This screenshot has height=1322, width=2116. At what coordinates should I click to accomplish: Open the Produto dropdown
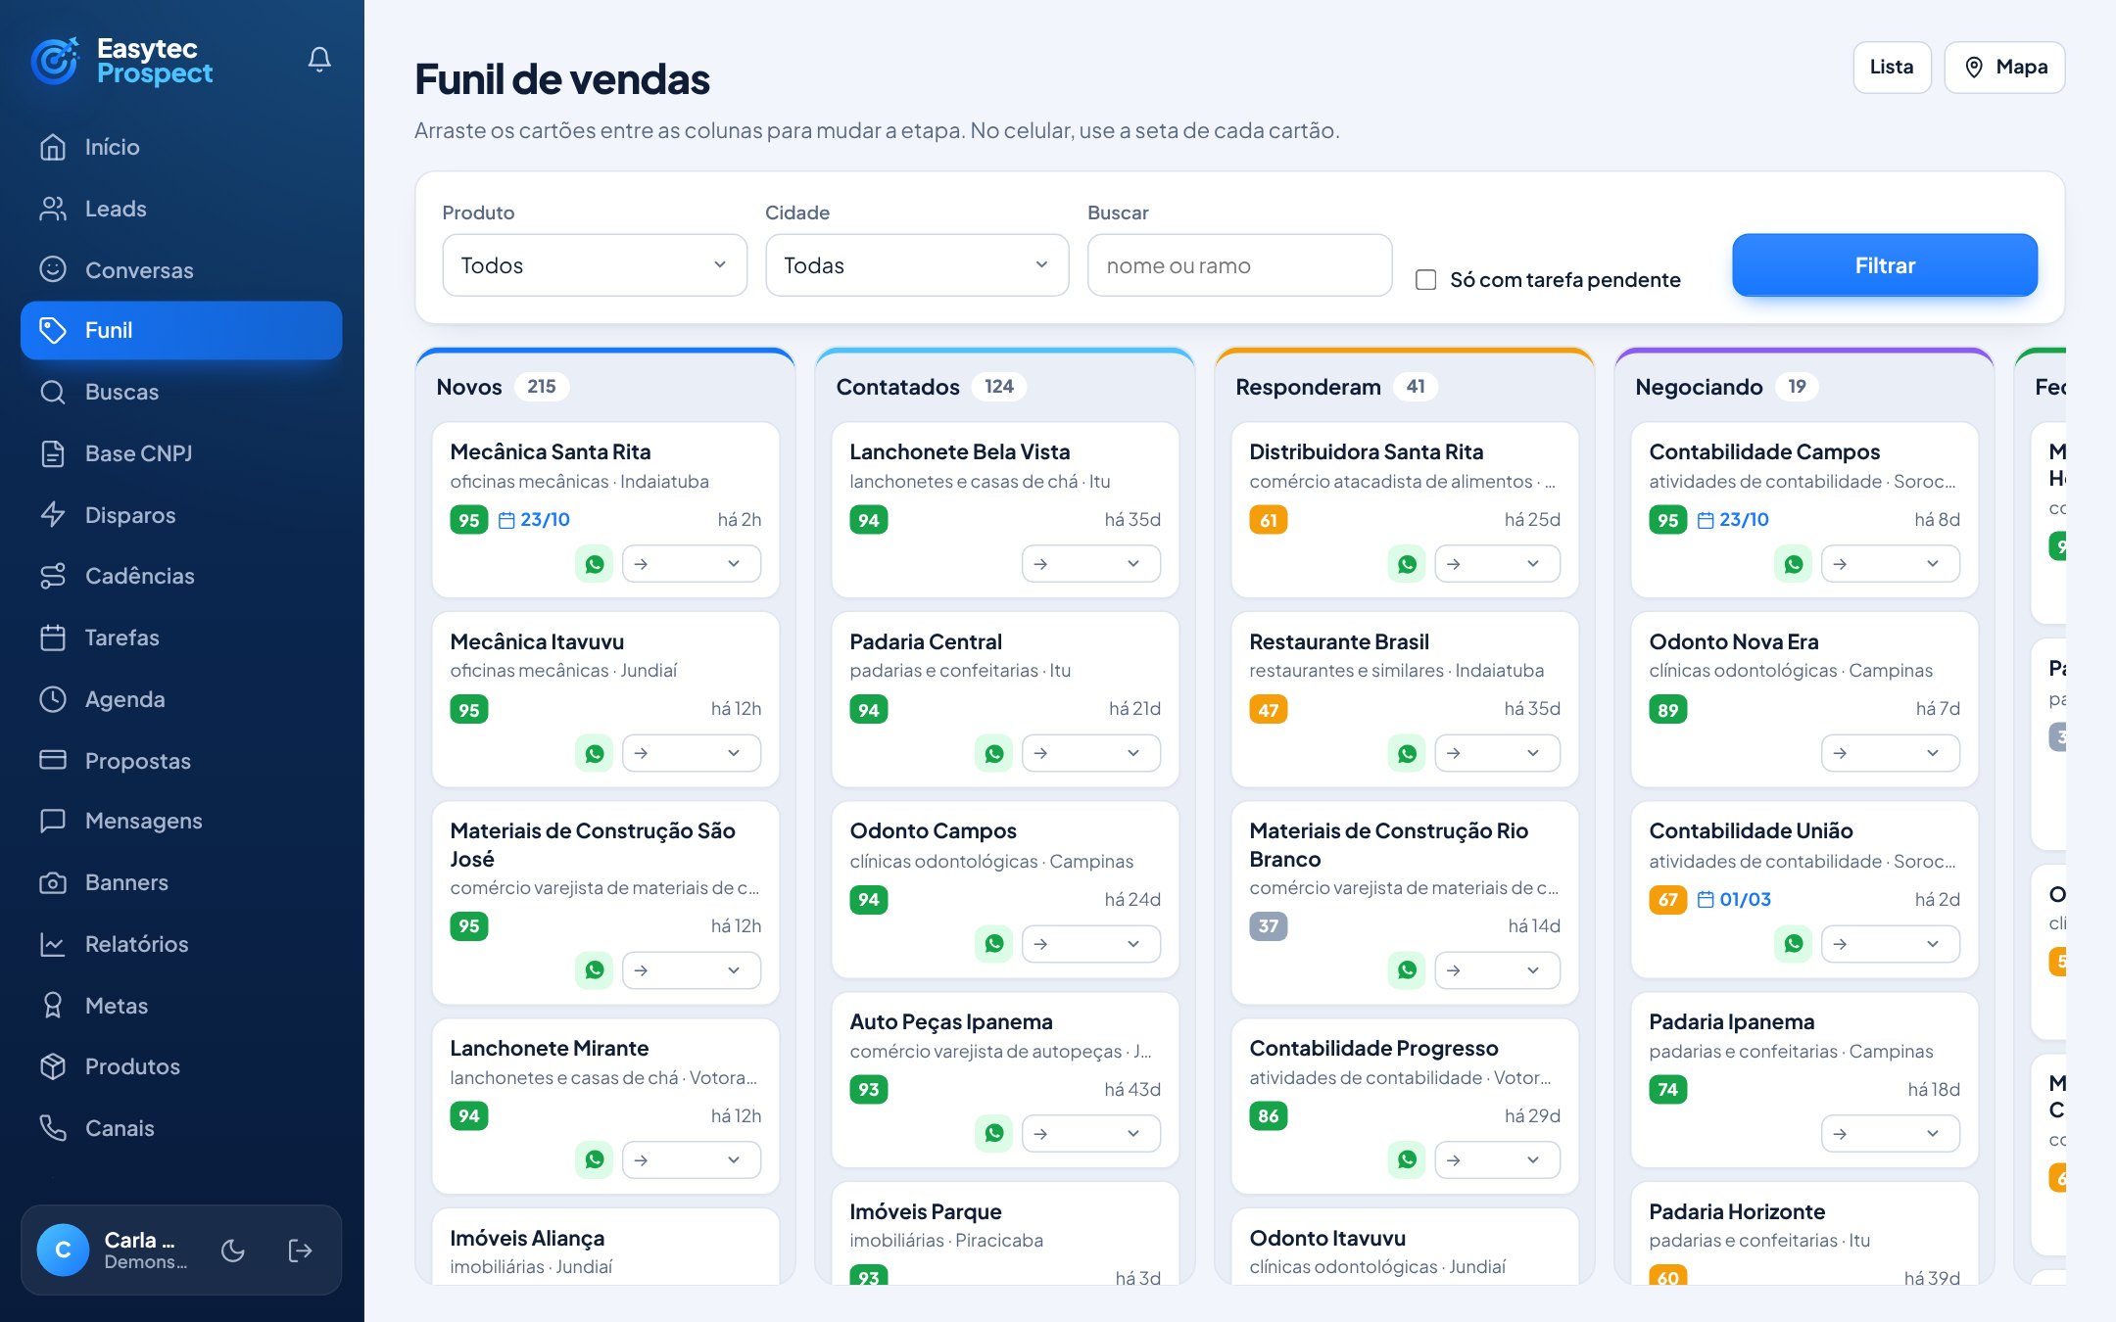(594, 265)
